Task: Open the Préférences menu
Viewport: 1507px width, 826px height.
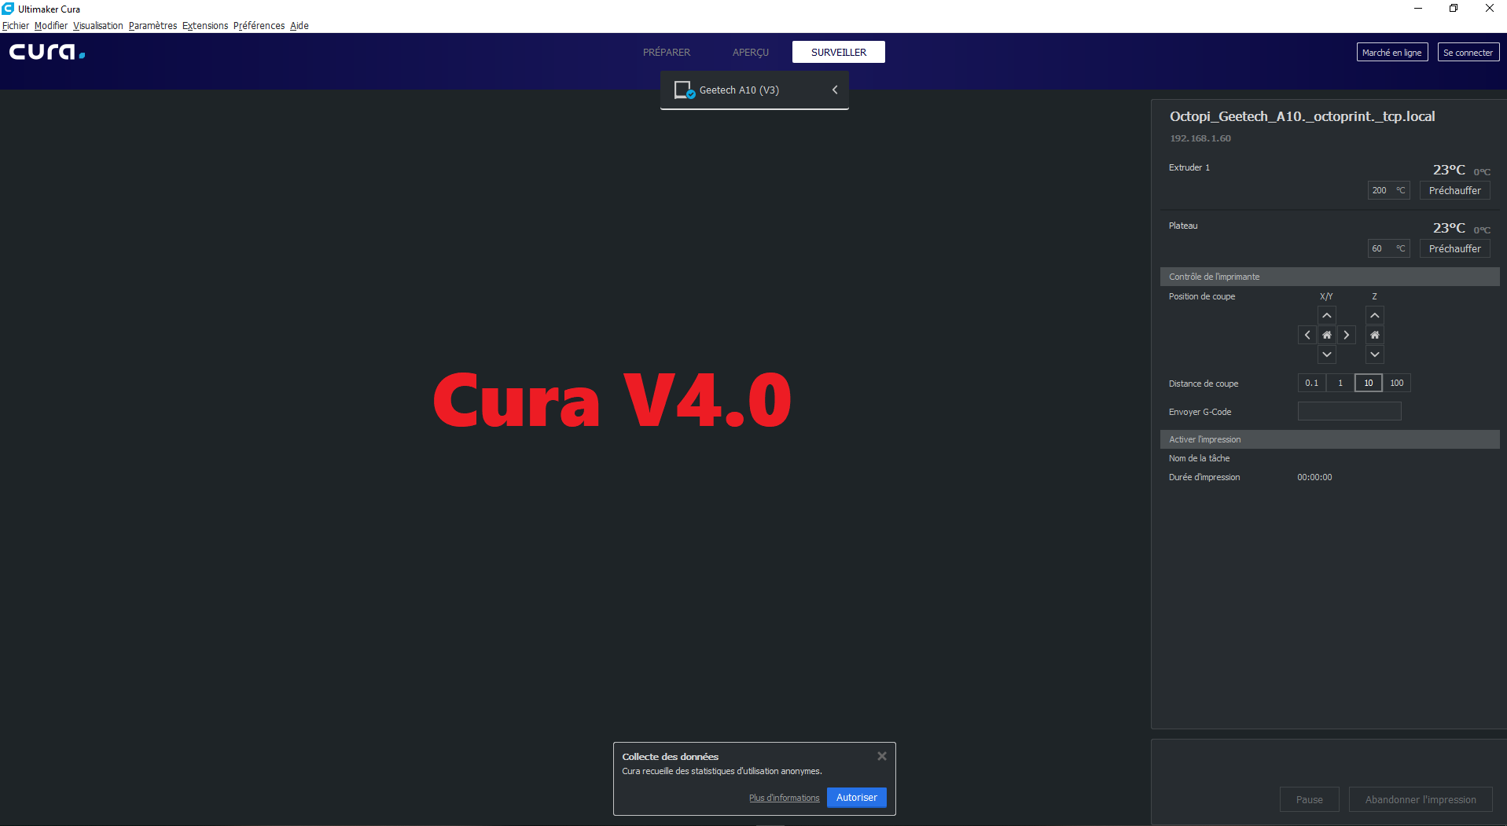Action: pyautogui.click(x=259, y=25)
